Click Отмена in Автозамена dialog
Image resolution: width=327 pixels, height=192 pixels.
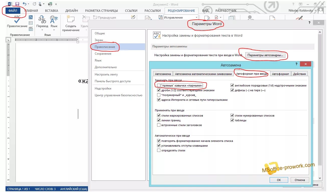pyautogui.click(x=300, y=180)
